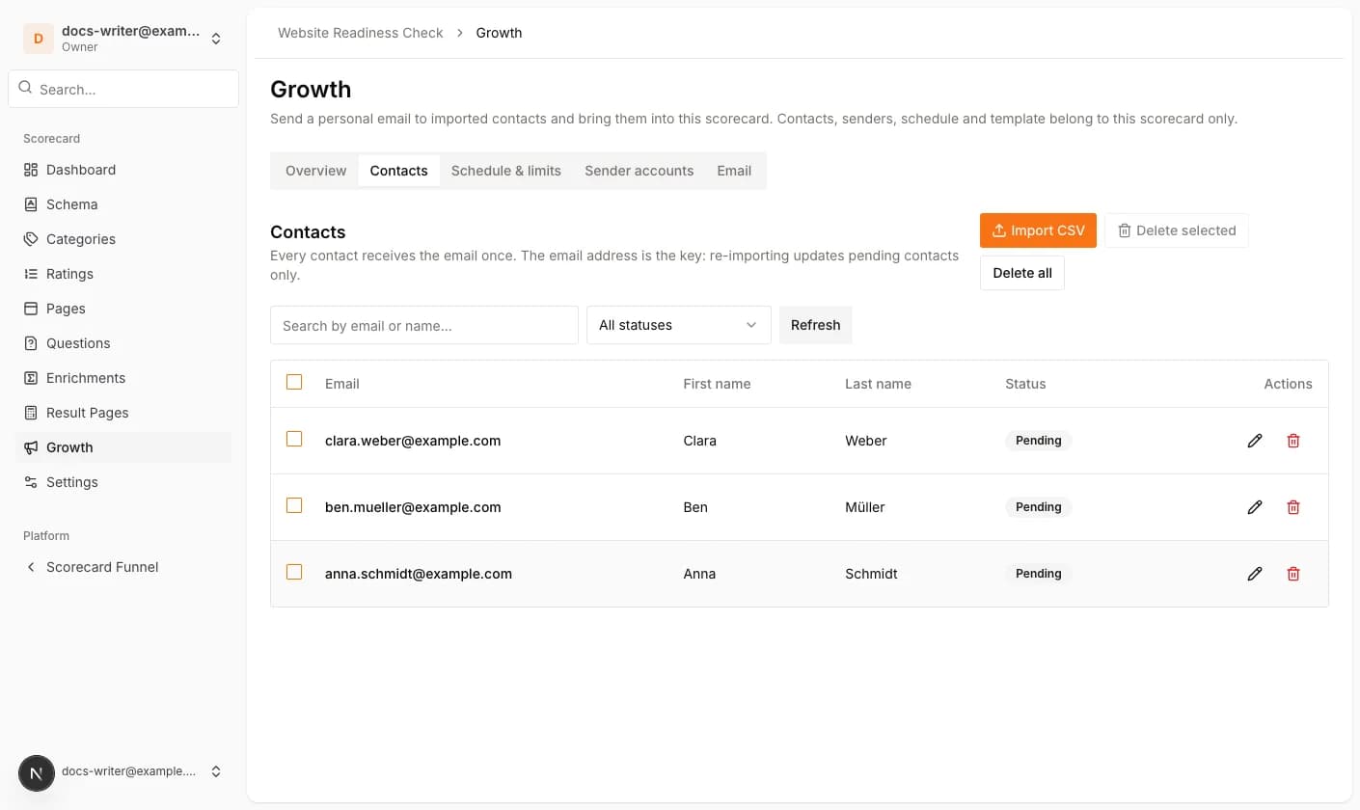Open the Email tab
The height and width of the screenshot is (810, 1360).
(734, 171)
